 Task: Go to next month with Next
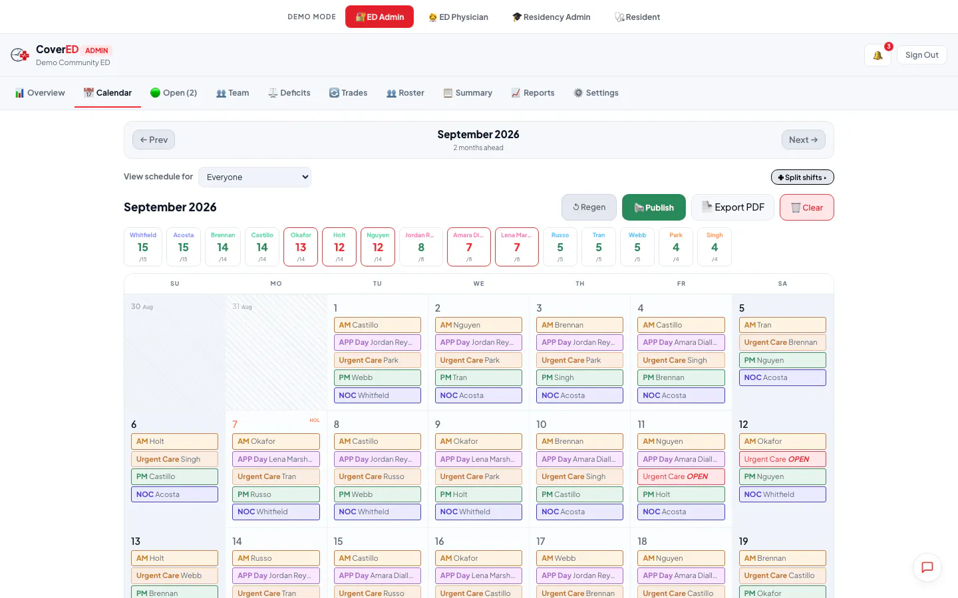pyautogui.click(x=803, y=140)
